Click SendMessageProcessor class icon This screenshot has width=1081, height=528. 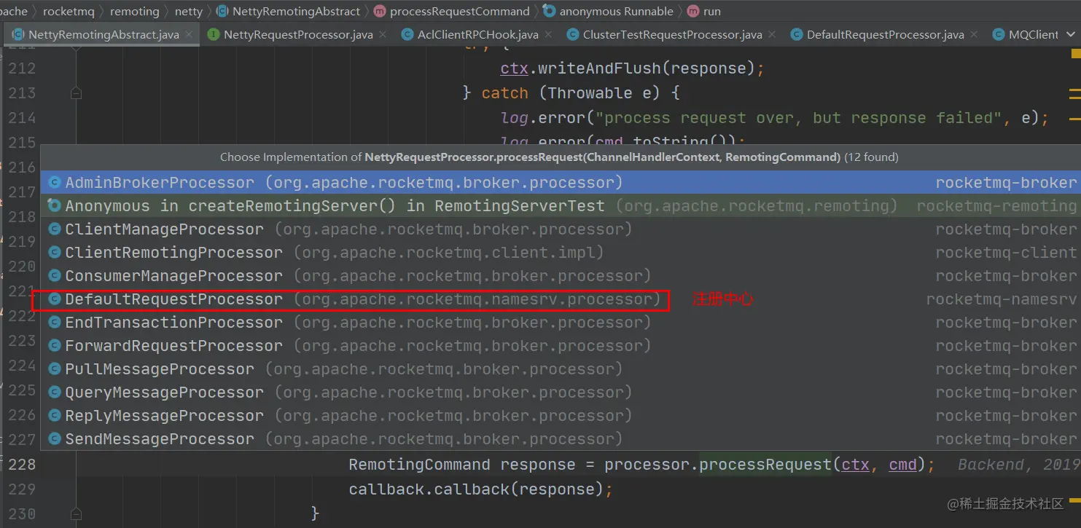coord(54,438)
